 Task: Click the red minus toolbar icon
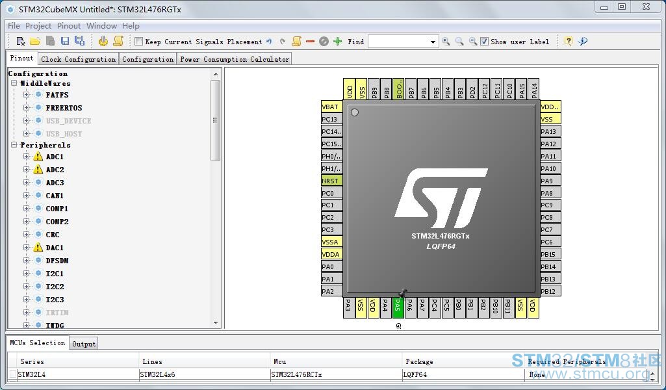tap(310, 41)
